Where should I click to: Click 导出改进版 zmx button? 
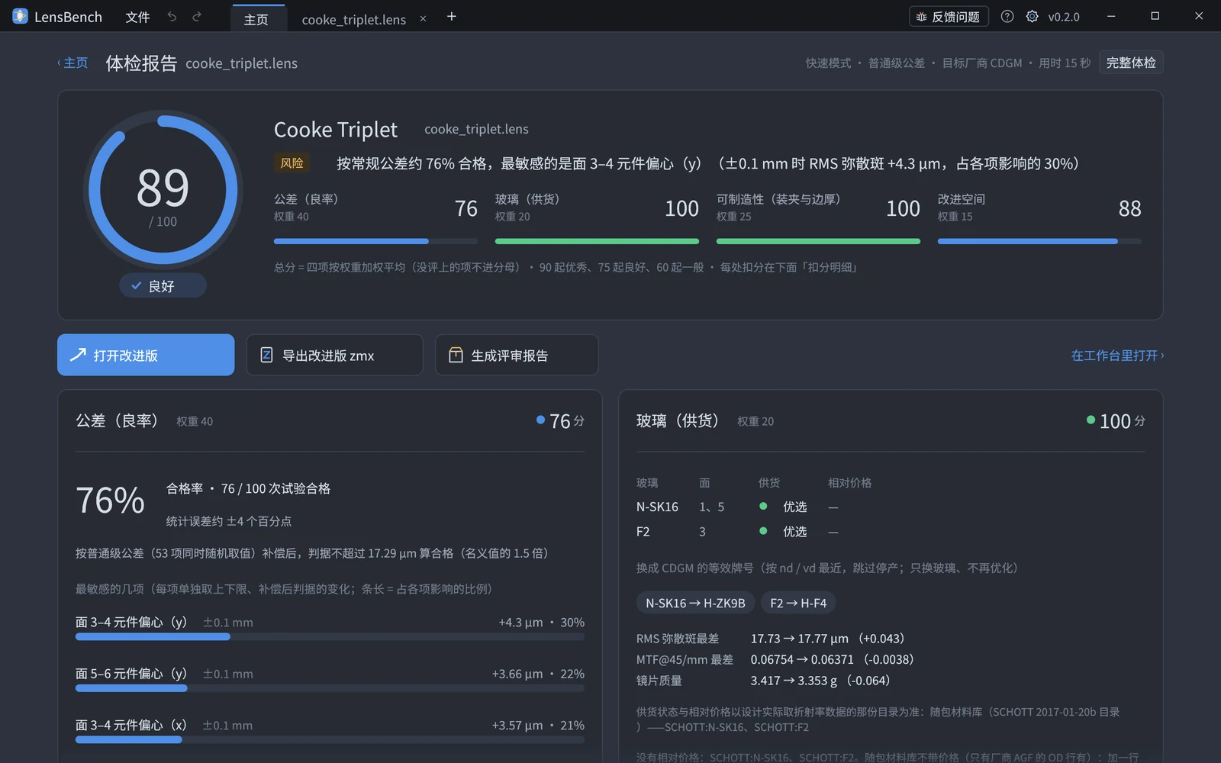tap(334, 355)
